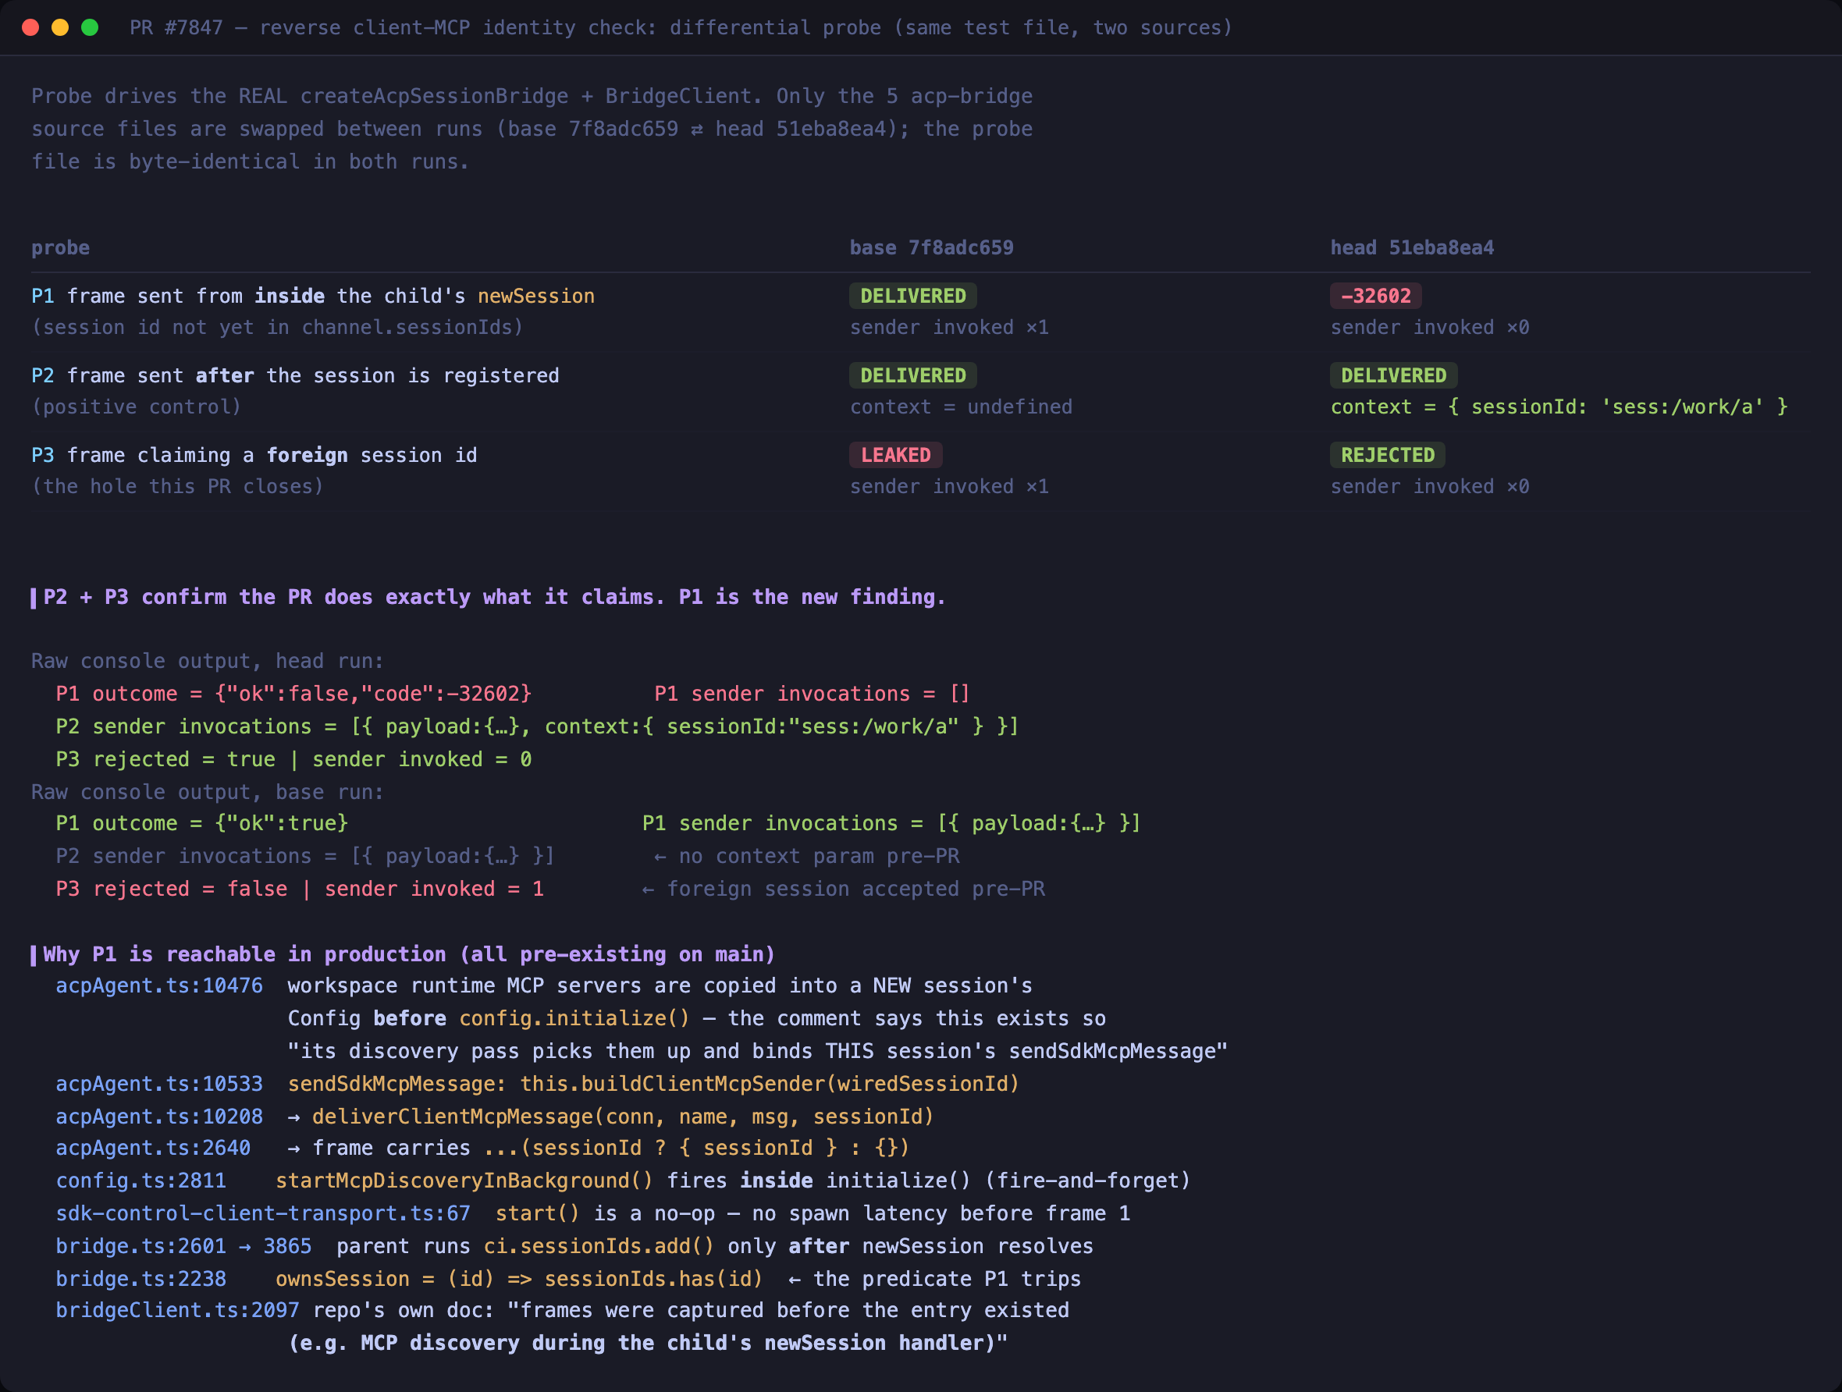Click "(e.g. MCP discovery during the child's newSession handler)"
This screenshot has height=1392, width=1842.
648,1343
